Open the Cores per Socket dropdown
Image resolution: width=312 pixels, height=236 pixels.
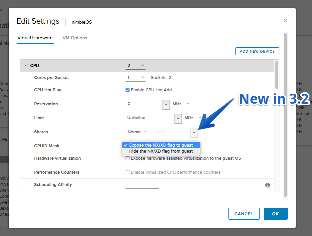point(135,77)
